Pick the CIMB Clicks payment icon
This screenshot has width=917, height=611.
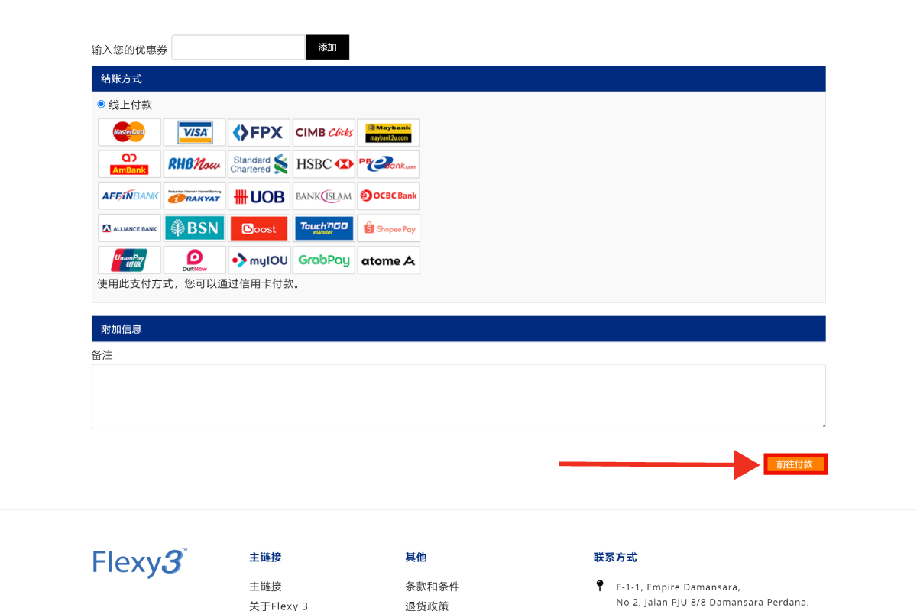click(324, 132)
